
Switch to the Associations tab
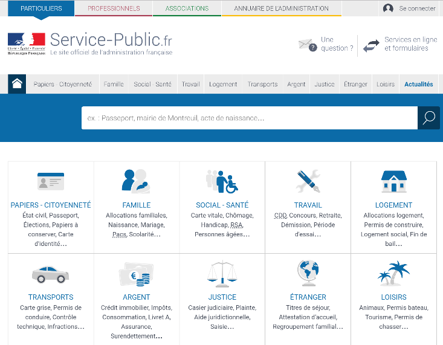[187, 8]
